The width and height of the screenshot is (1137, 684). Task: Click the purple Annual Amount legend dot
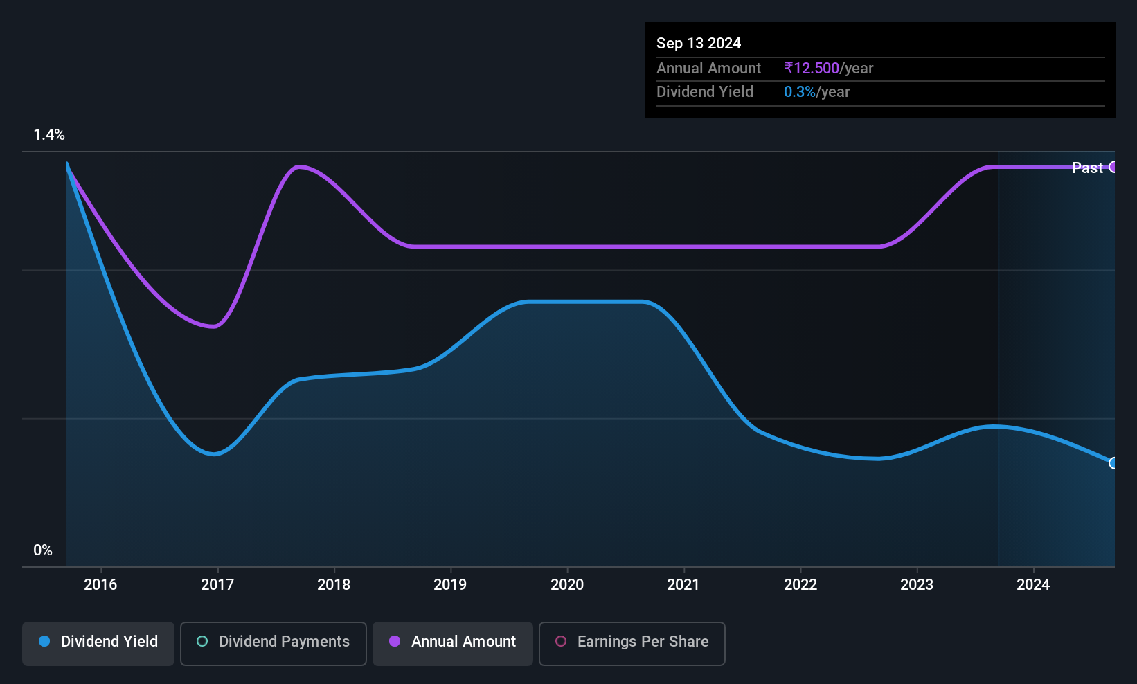pos(395,642)
